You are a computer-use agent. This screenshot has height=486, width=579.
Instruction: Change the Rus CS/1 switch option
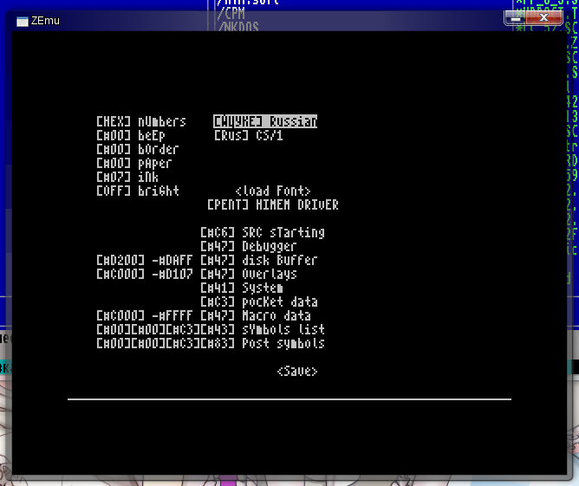click(x=231, y=136)
